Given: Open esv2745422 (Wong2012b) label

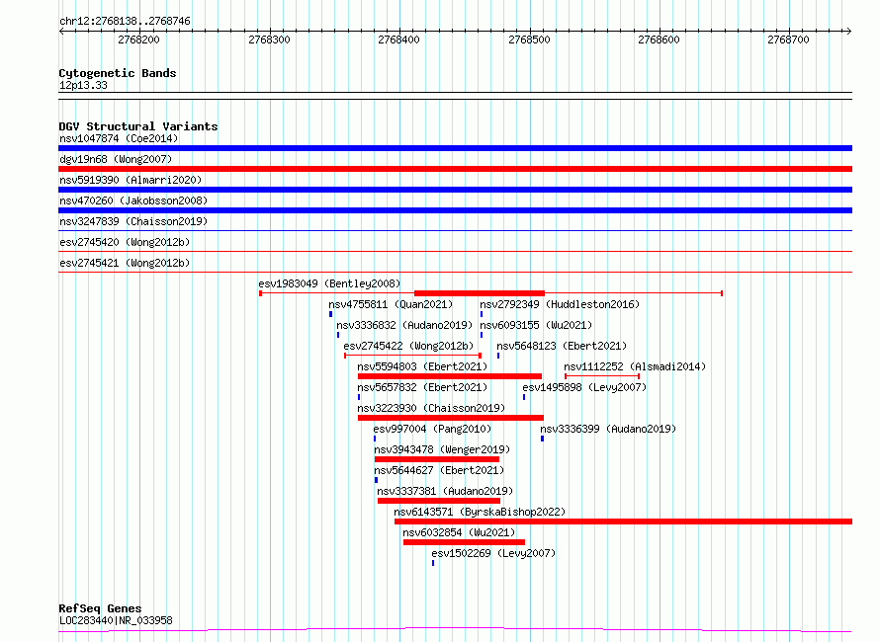Looking at the screenshot, I should coord(408,346).
